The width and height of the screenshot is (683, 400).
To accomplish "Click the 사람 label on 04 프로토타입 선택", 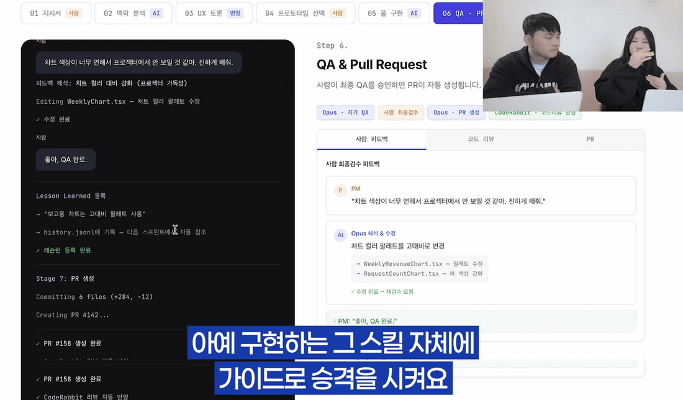I will [338, 13].
